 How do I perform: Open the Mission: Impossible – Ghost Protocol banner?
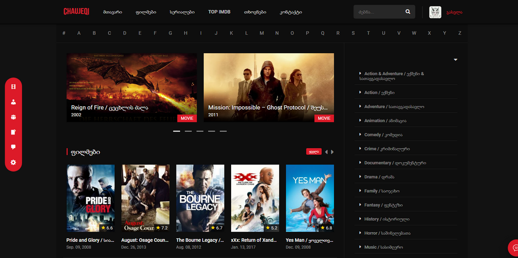click(x=269, y=88)
